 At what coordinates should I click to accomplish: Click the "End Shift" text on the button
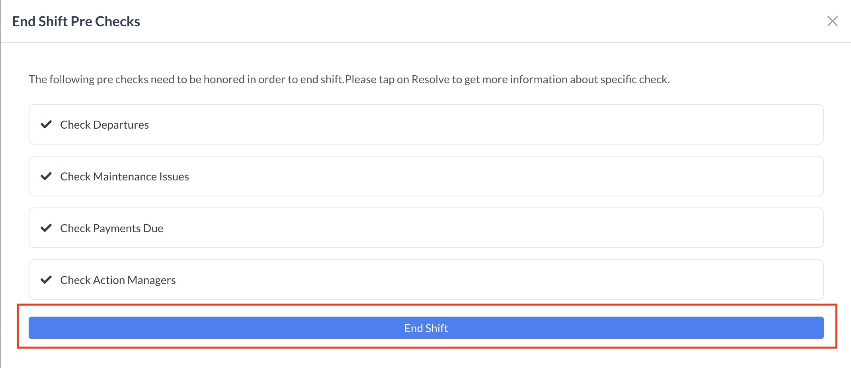click(426, 328)
